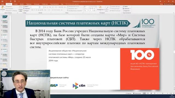Open the Design (Дизайн) tab
Image resolution: width=175 pixels, height=98 pixels.
(22, 4)
